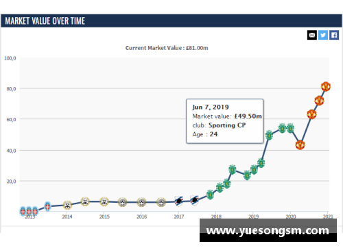
Task: Click the Udinese crest marker at 2015
Action: [104, 201]
